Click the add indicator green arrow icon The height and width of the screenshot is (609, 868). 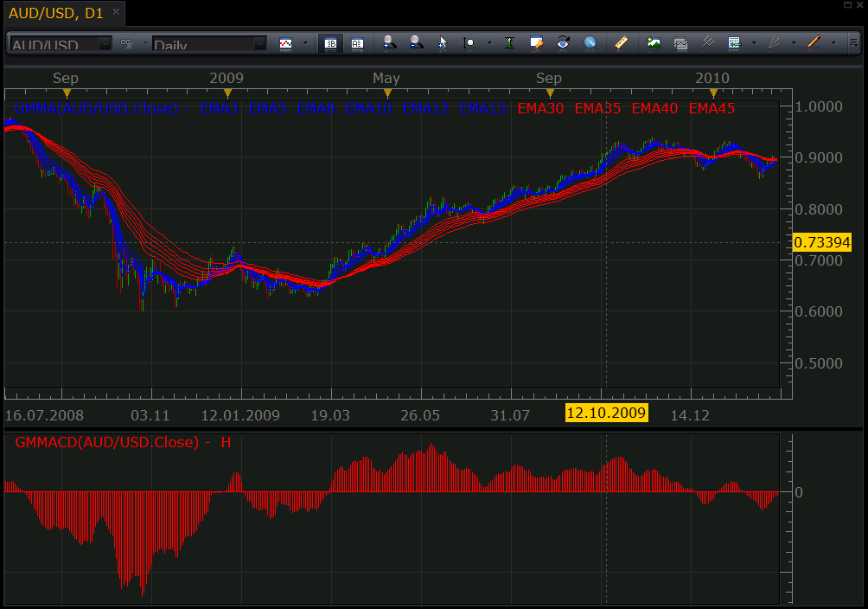pyautogui.click(x=734, y=42)
